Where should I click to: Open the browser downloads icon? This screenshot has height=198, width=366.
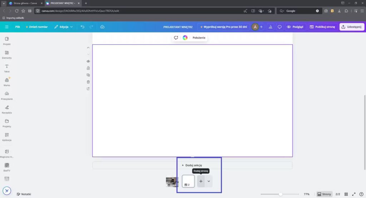pos(339,11)
